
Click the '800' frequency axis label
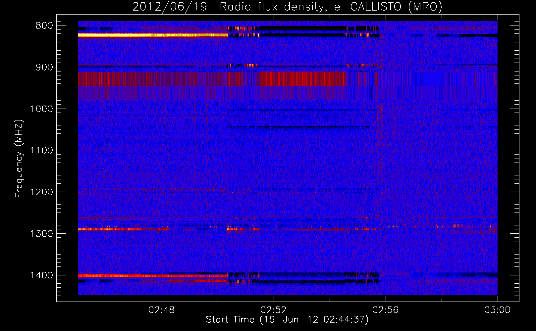[44, 26]
